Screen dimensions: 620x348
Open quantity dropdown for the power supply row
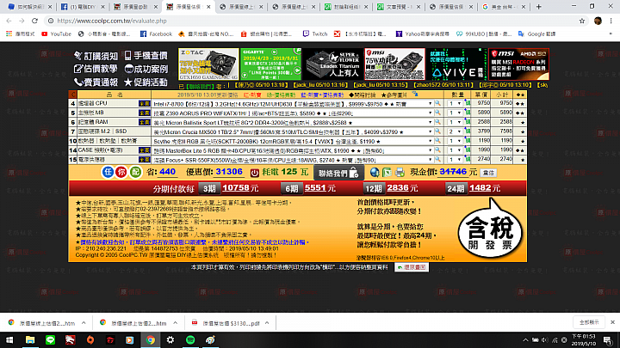[455, 160]
